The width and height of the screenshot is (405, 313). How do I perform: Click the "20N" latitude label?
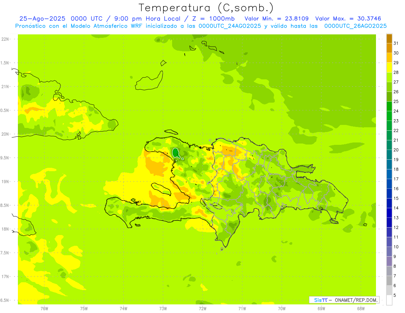point(5,134)
